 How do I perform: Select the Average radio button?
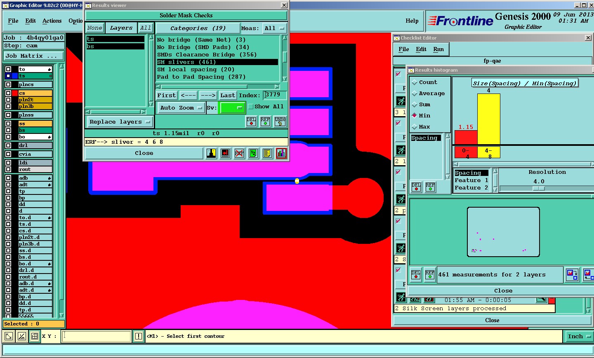click(415, 94)
